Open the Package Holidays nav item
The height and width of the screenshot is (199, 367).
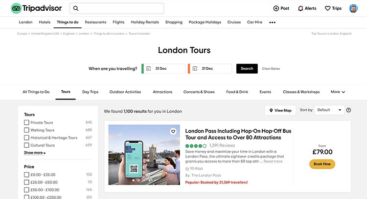click(205, 22)
